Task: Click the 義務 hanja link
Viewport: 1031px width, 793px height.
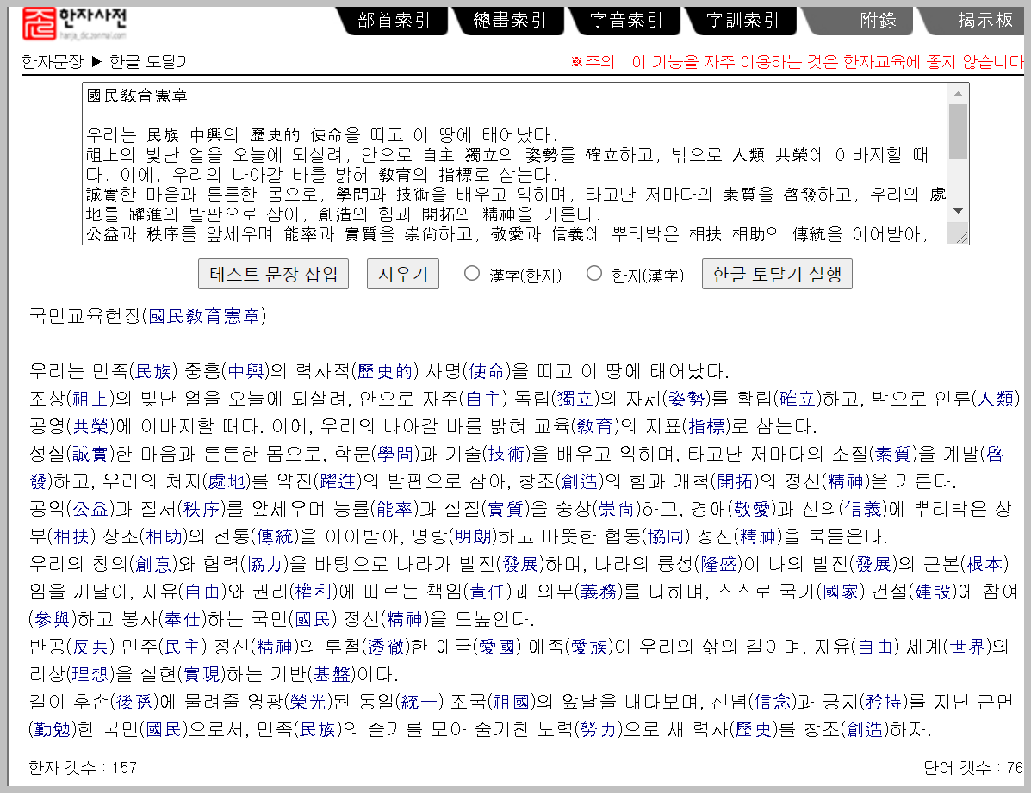Action: [599, 592]
